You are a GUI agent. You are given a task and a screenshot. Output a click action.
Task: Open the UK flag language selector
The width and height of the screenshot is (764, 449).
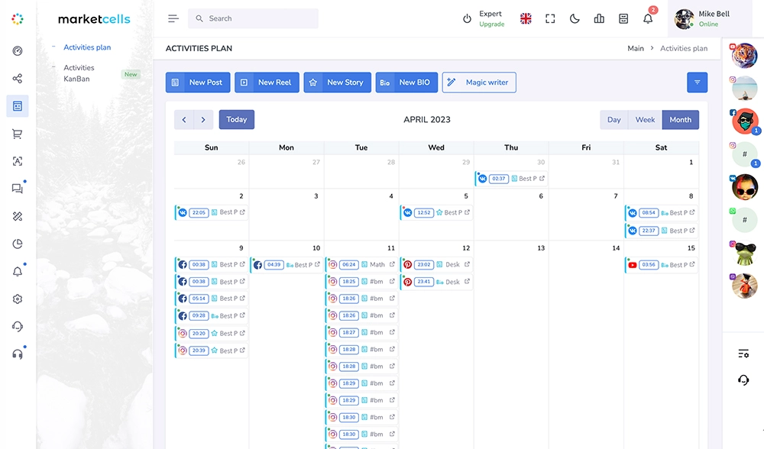(x=526, y=18)
